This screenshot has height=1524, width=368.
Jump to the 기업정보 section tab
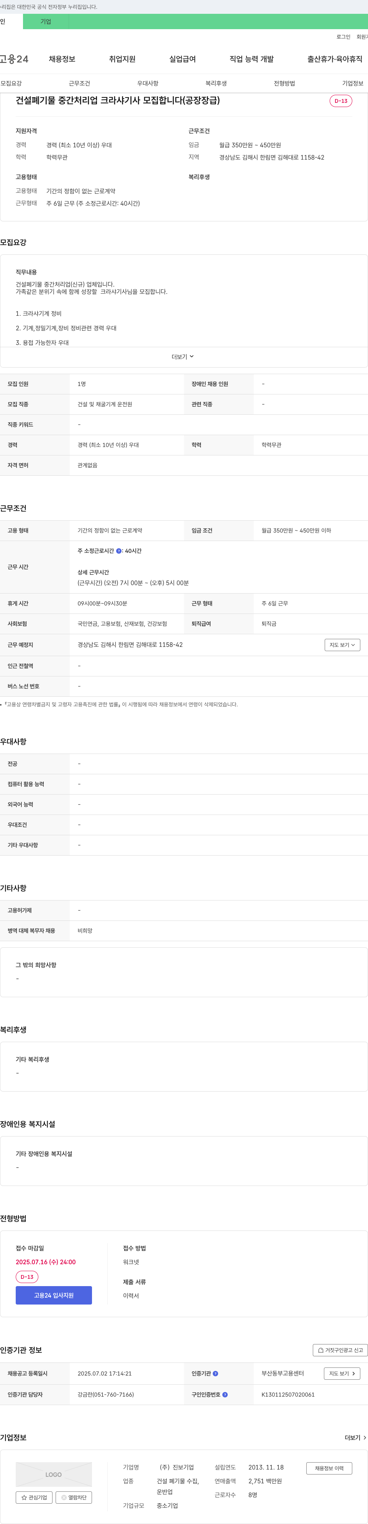pyautogui.click(x=353, y=83)
